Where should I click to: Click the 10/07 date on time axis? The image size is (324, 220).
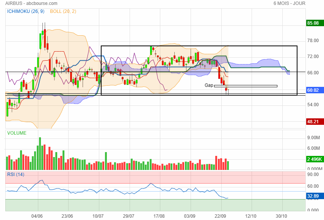tap(98, 216)
